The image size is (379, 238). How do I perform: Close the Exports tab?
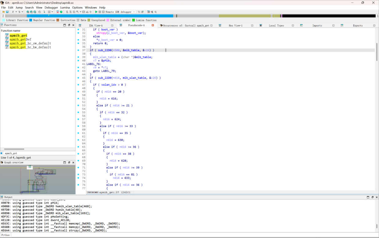tap(374, 26)
